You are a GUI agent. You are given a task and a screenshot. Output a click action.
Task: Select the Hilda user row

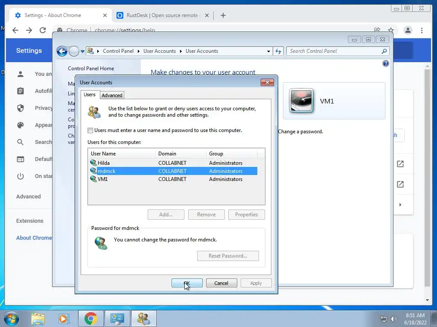173,163
